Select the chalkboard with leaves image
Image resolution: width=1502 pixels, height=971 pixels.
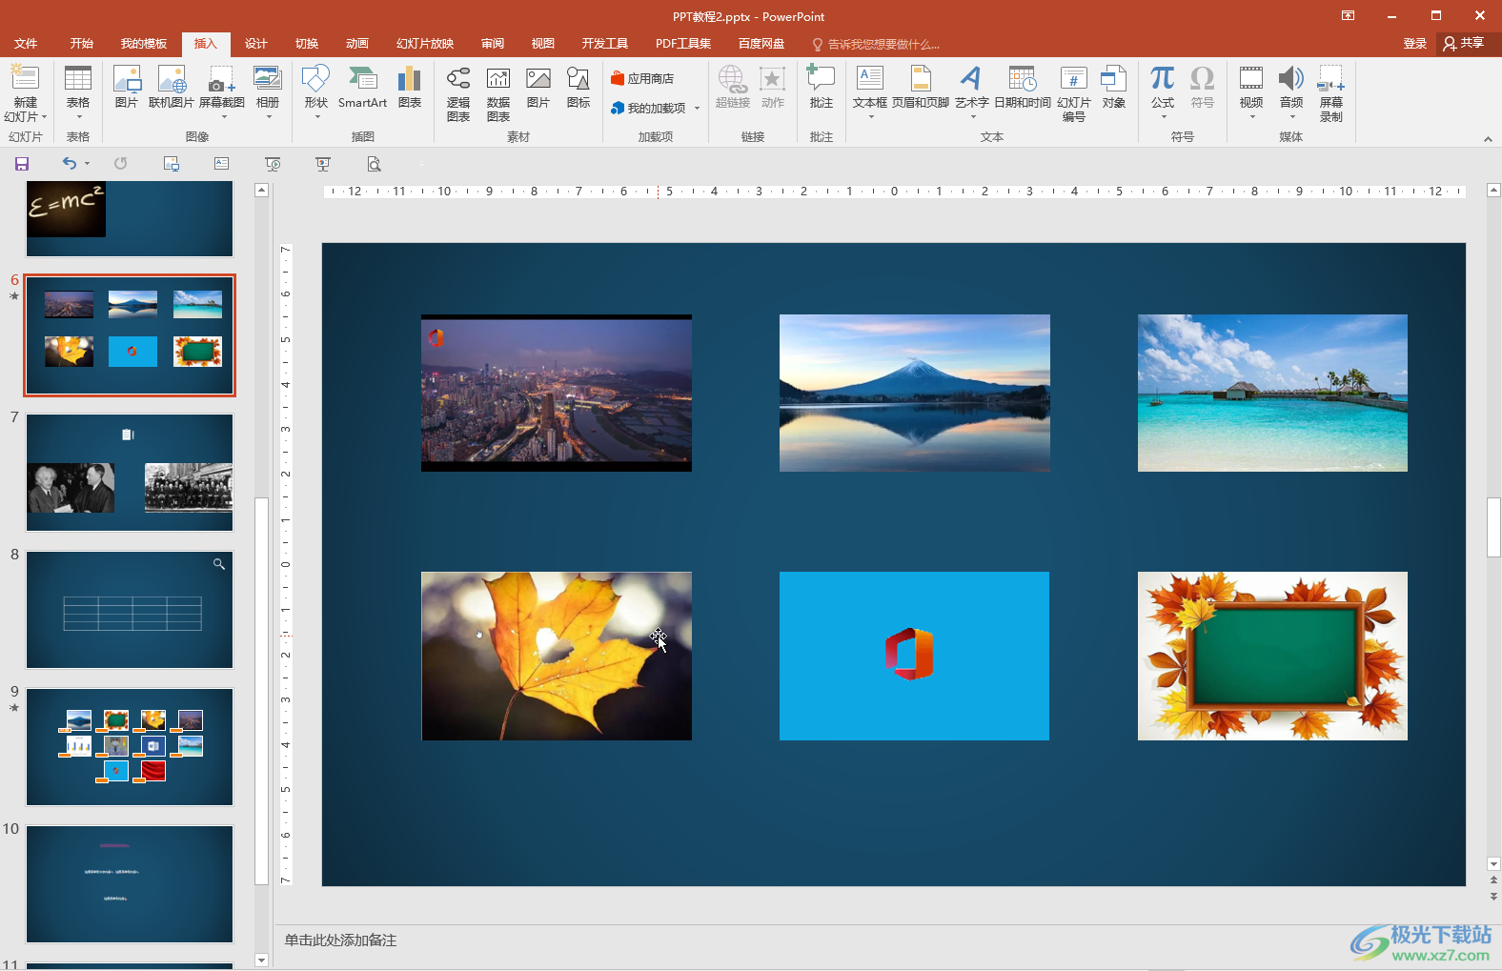coord(1272,656)
